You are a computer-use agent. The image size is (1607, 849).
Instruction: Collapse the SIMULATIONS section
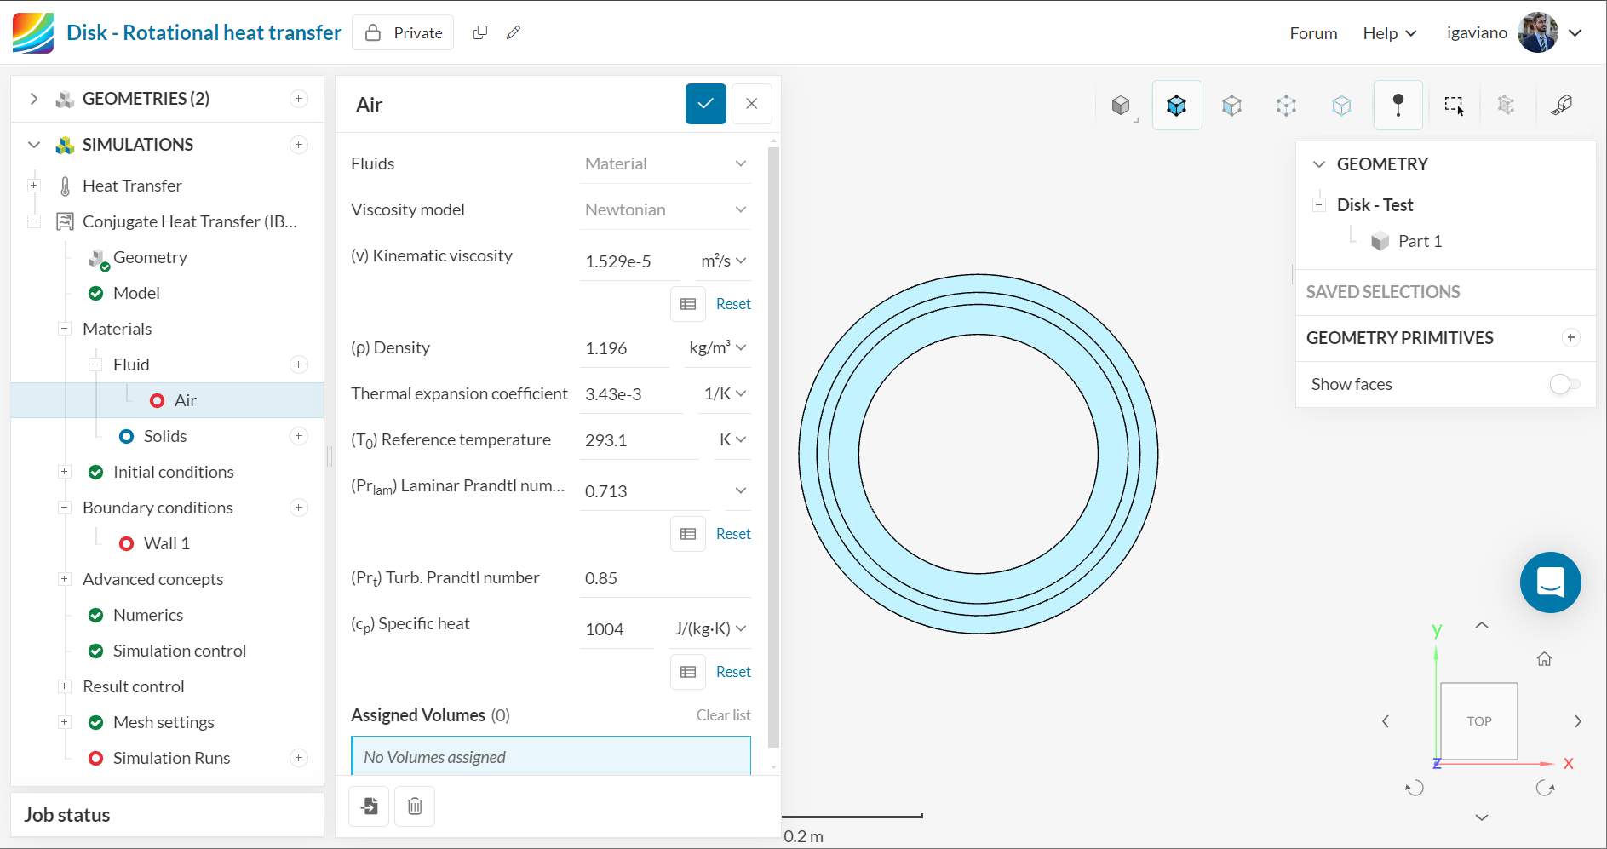click(x=34, y=145)
